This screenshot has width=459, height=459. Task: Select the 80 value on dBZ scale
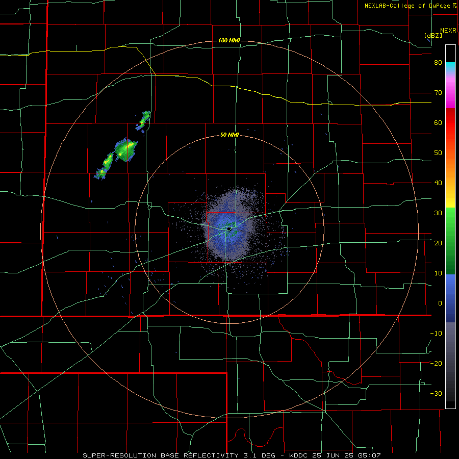coord(438,63)
